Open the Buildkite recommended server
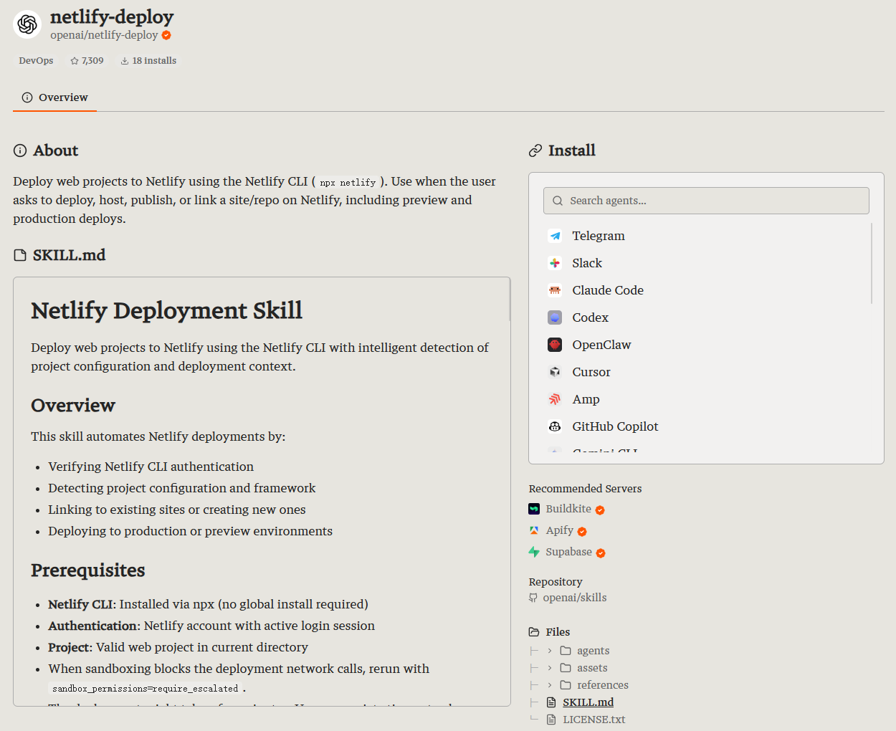Screen dimensions: 896x731 (568, 509)
